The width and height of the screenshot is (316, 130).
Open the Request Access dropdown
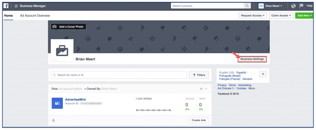point(253,15)
